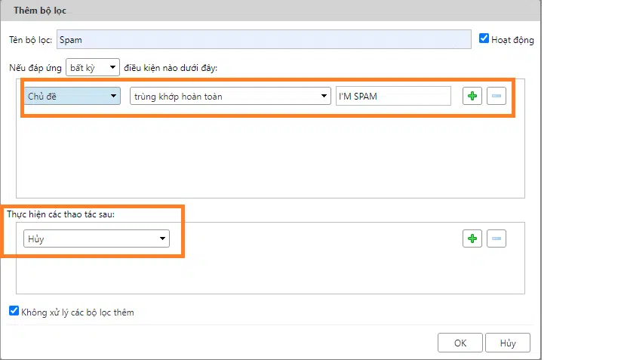Add a new filter condition row with the green plus
The height and width of the screenshot is (360, 618).
coord(472,96)
